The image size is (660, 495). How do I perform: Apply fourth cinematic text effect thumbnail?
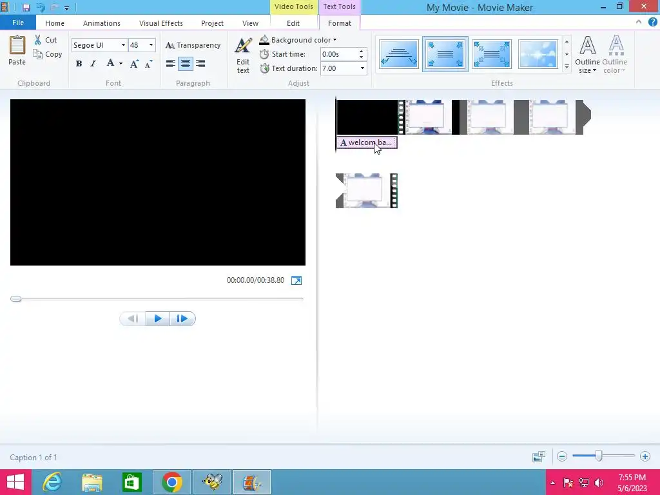538,54
